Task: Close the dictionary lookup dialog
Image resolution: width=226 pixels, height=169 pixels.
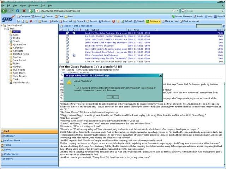Action: (x=160, y=75)
